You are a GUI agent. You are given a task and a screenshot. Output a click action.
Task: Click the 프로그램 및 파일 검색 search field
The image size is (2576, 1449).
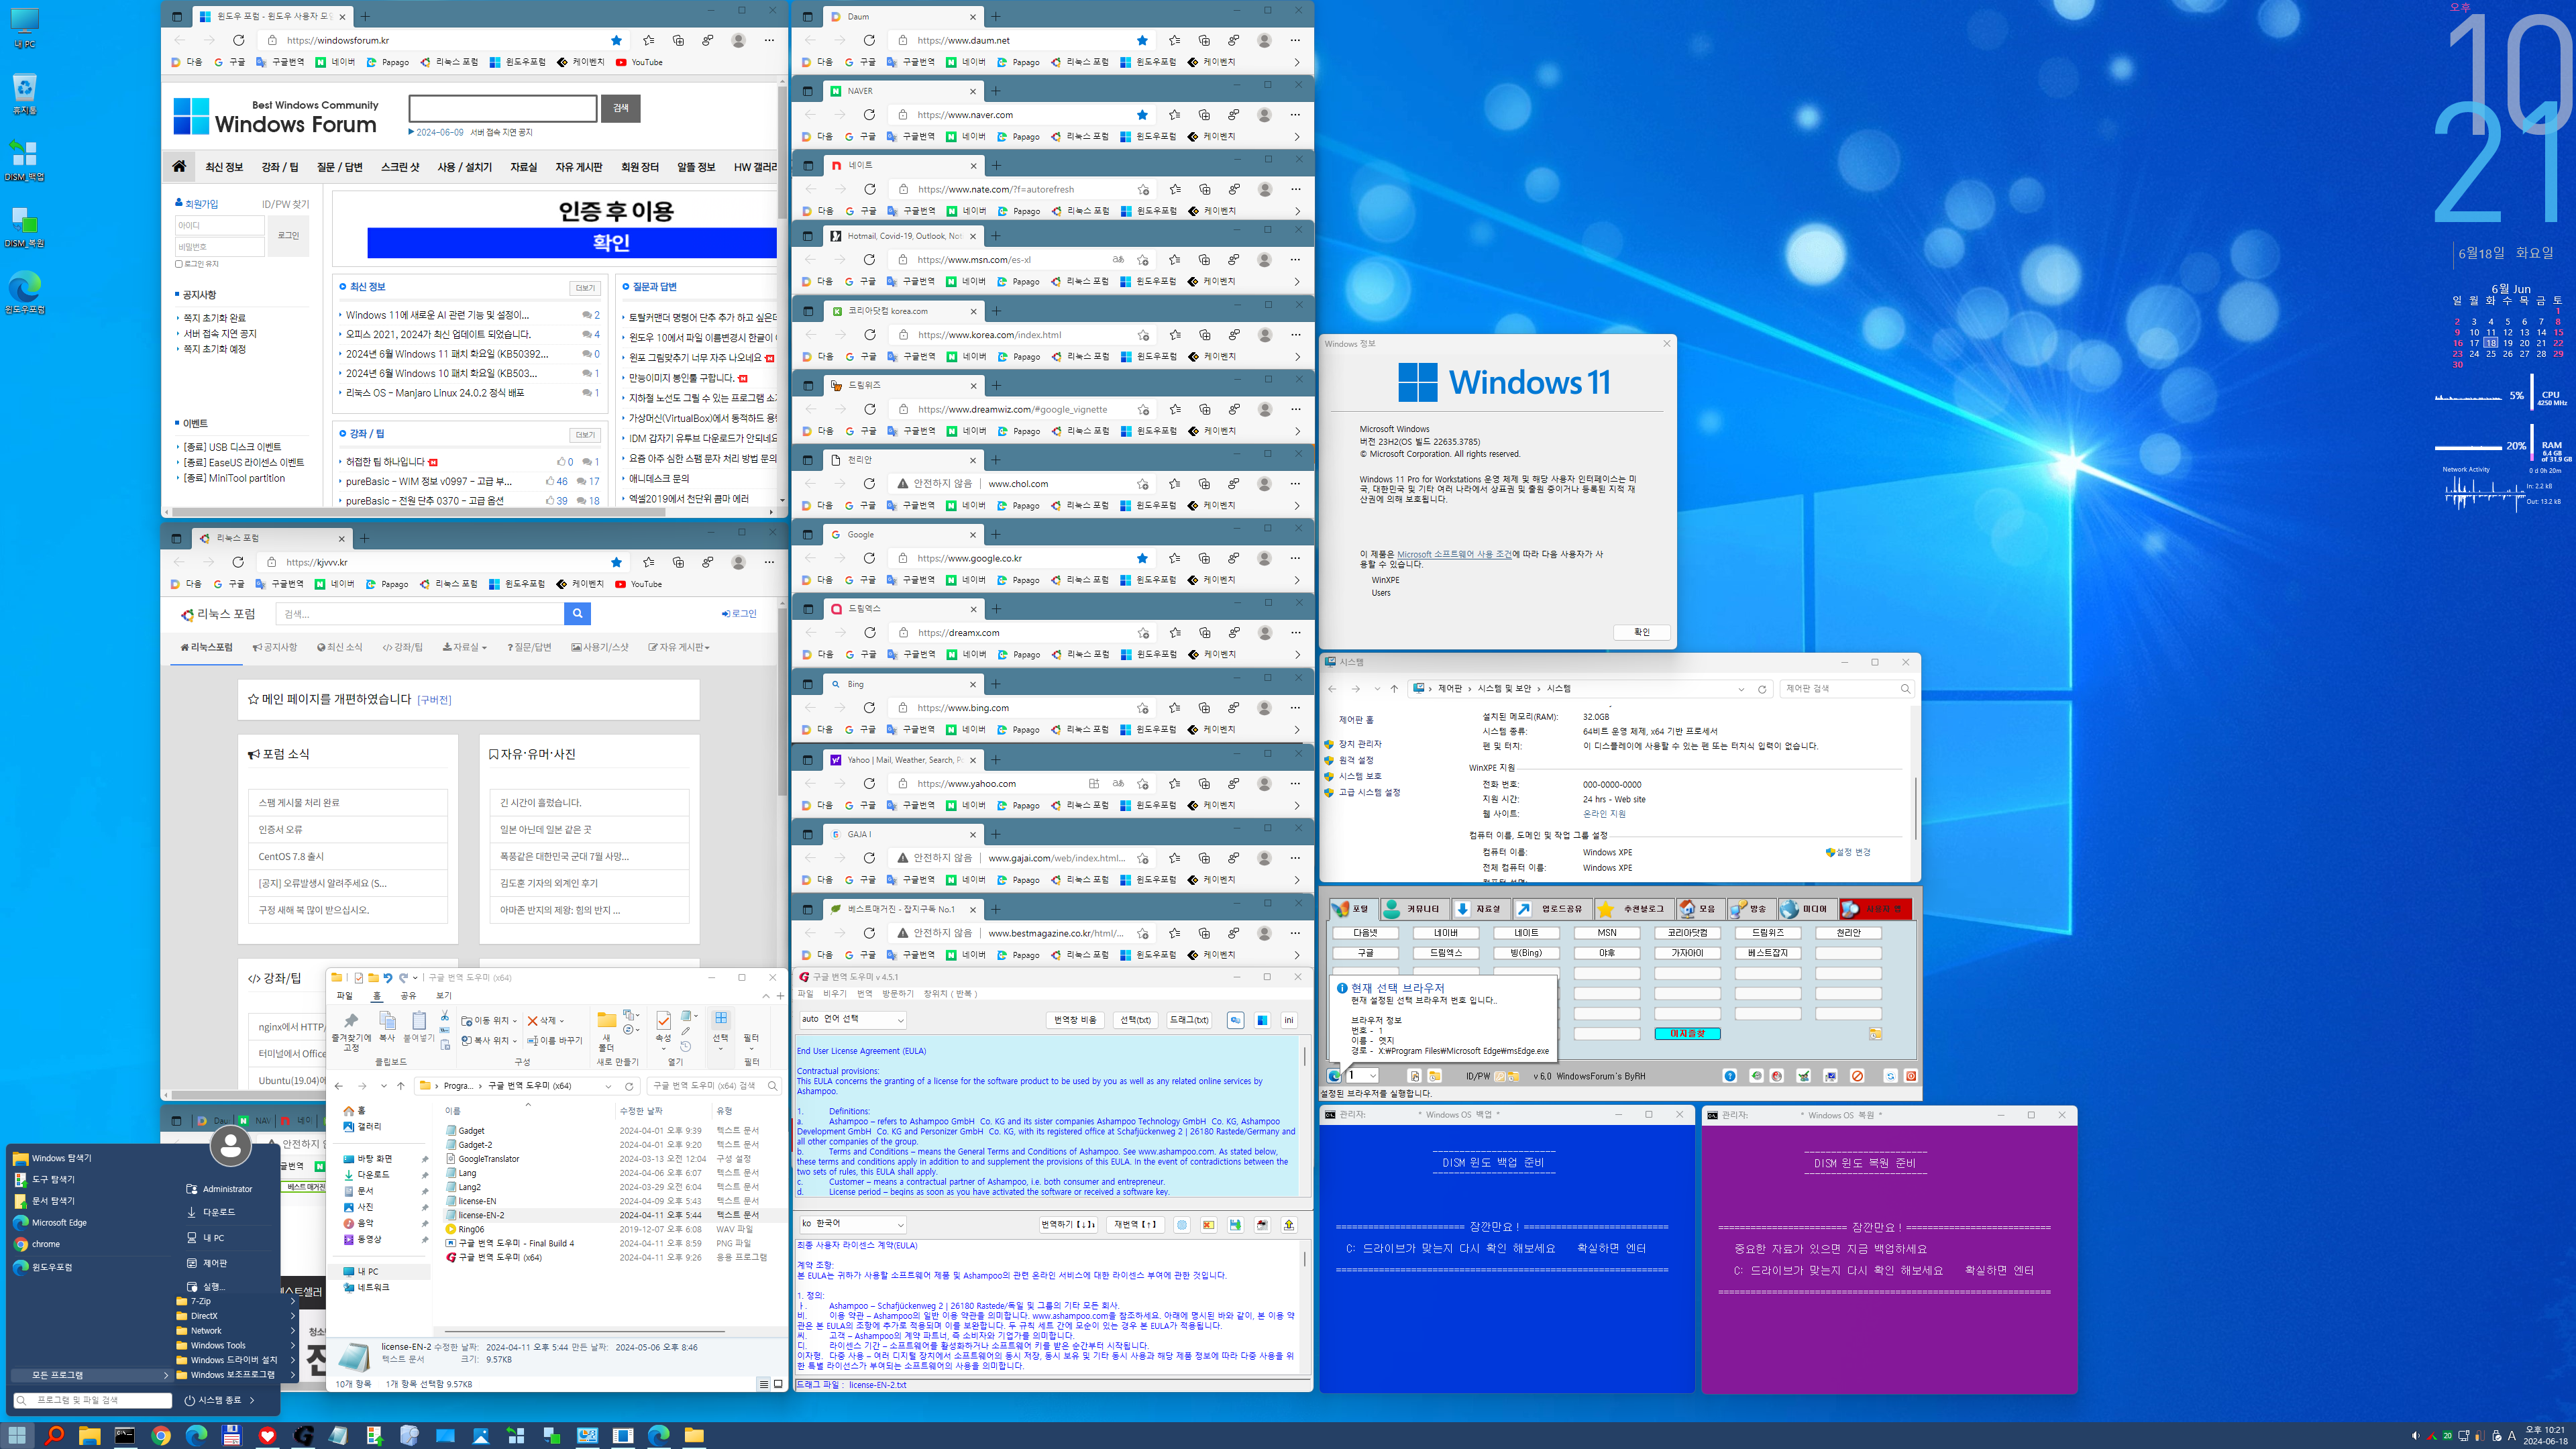[92, 1400]
